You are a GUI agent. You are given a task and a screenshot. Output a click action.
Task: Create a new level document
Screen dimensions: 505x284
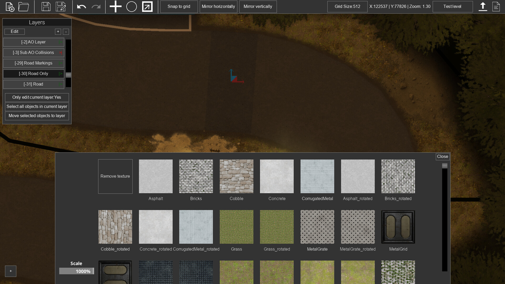10,7
